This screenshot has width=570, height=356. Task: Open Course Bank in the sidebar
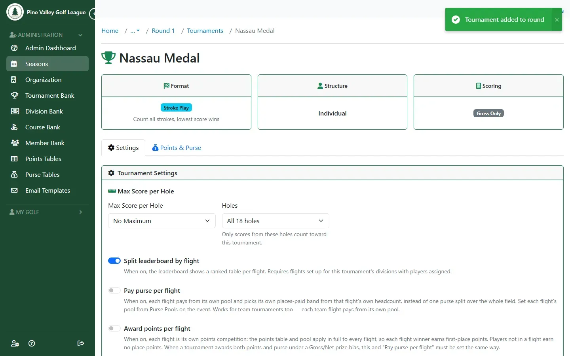pos(47,127)
